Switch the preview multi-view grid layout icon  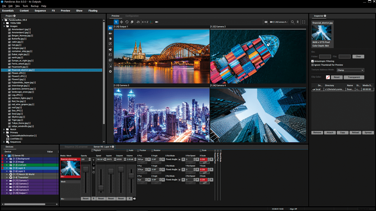(266, 22)
